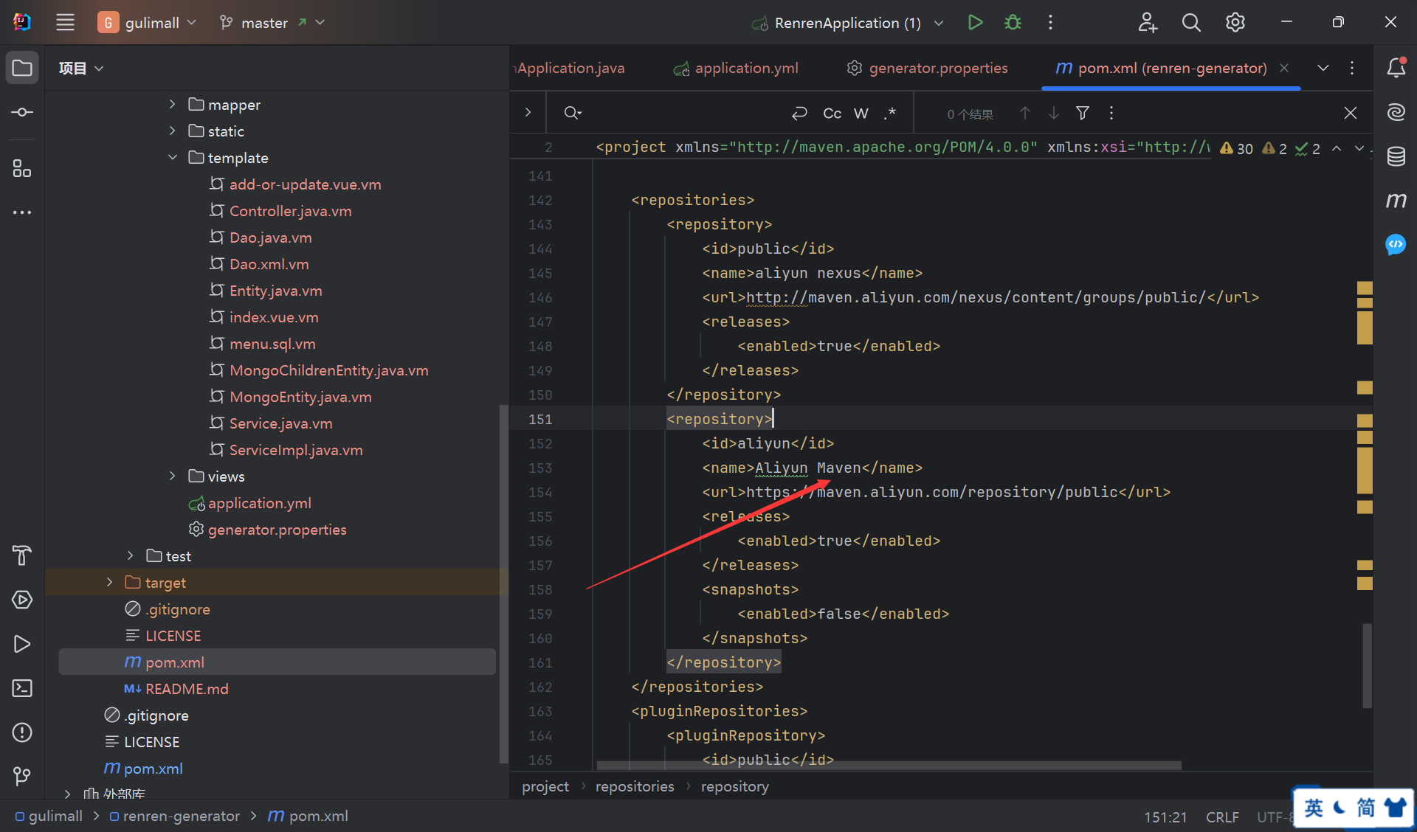Open the Structure tool window
This screenshot has height=832, width=1417.
[22, 170]
